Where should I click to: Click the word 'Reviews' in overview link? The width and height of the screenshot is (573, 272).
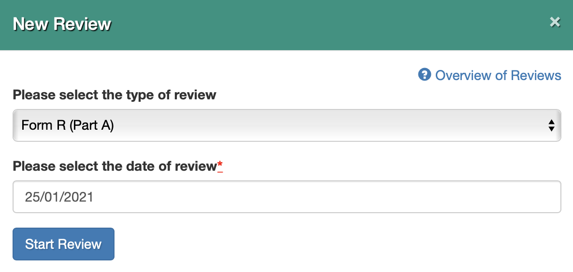coord(536,75)
